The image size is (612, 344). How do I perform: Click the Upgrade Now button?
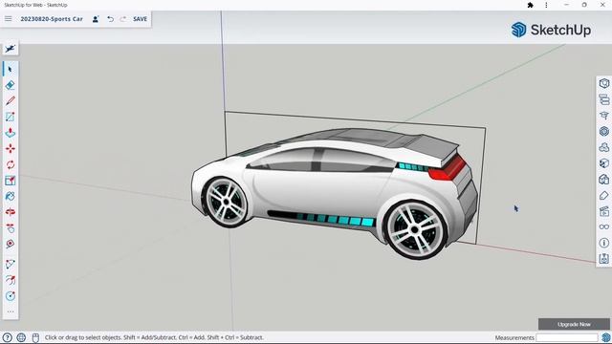click(x=574, y=324)
